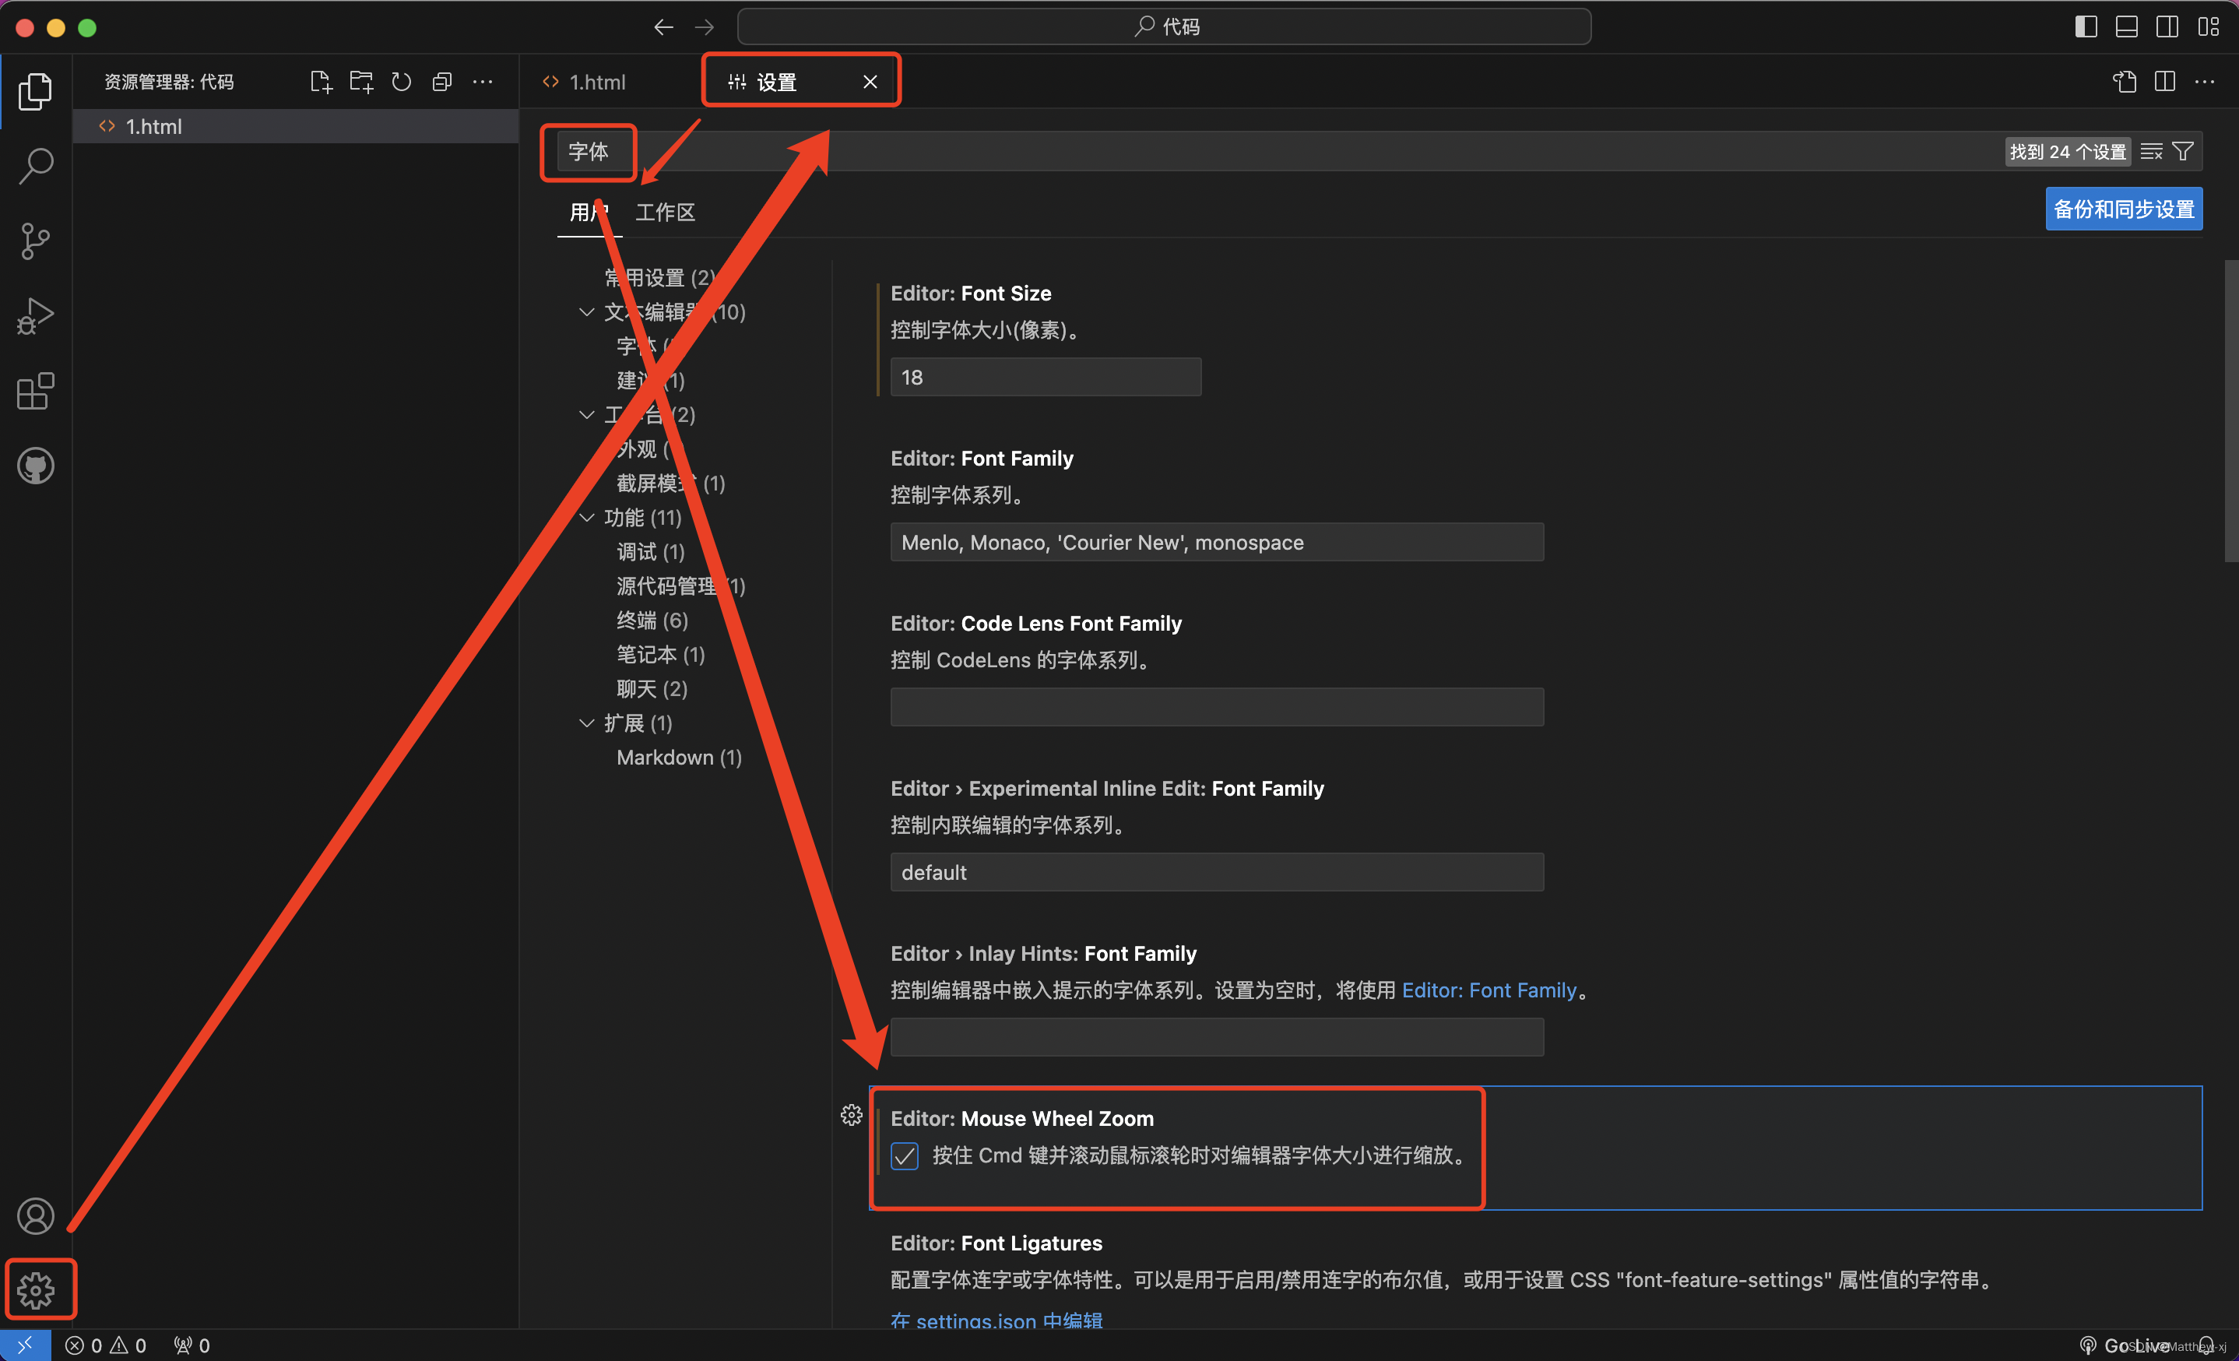Click the filter settings funnel icon
This screenshot has width=2239, height=1361.
point(2184,151)
